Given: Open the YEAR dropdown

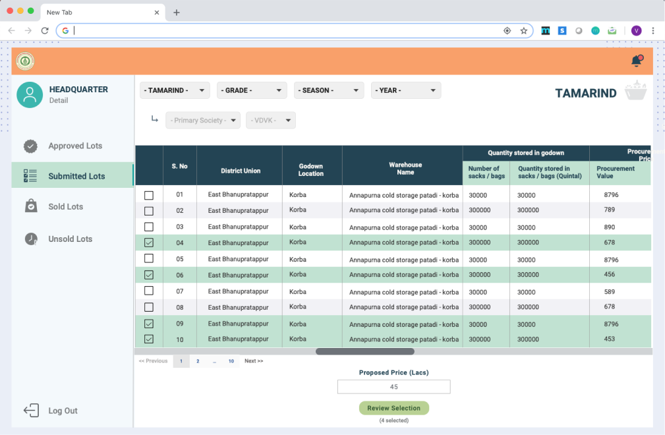Looking at the screenshot, I should [x=406, y=90].
